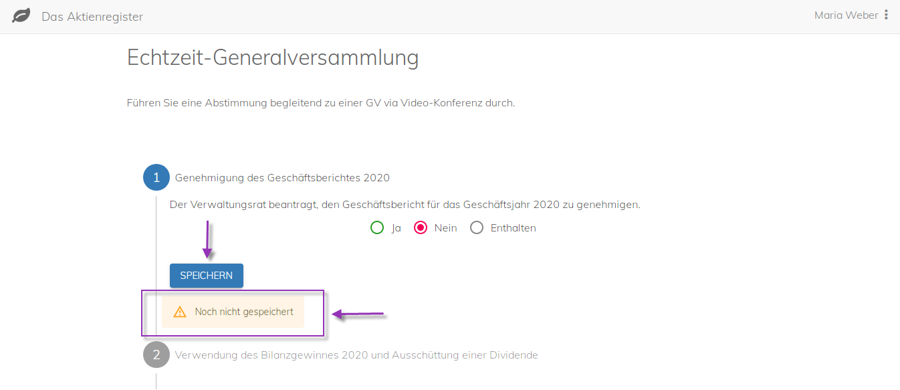Image resolution: width=900 pixels, height=390 pixels.
Task: Click the Nein option label
Action: tap(446, 227)
